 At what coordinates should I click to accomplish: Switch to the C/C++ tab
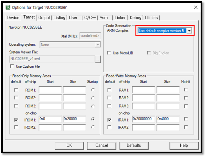[90, 18]
